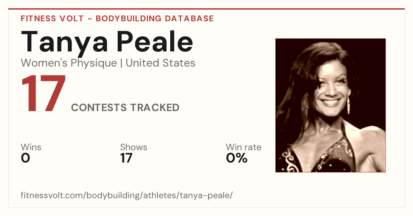Image resolution: width=413 pixels, height=216 pixels.
Task: Click the Contests Tracked label
Action: click(125, 108)
